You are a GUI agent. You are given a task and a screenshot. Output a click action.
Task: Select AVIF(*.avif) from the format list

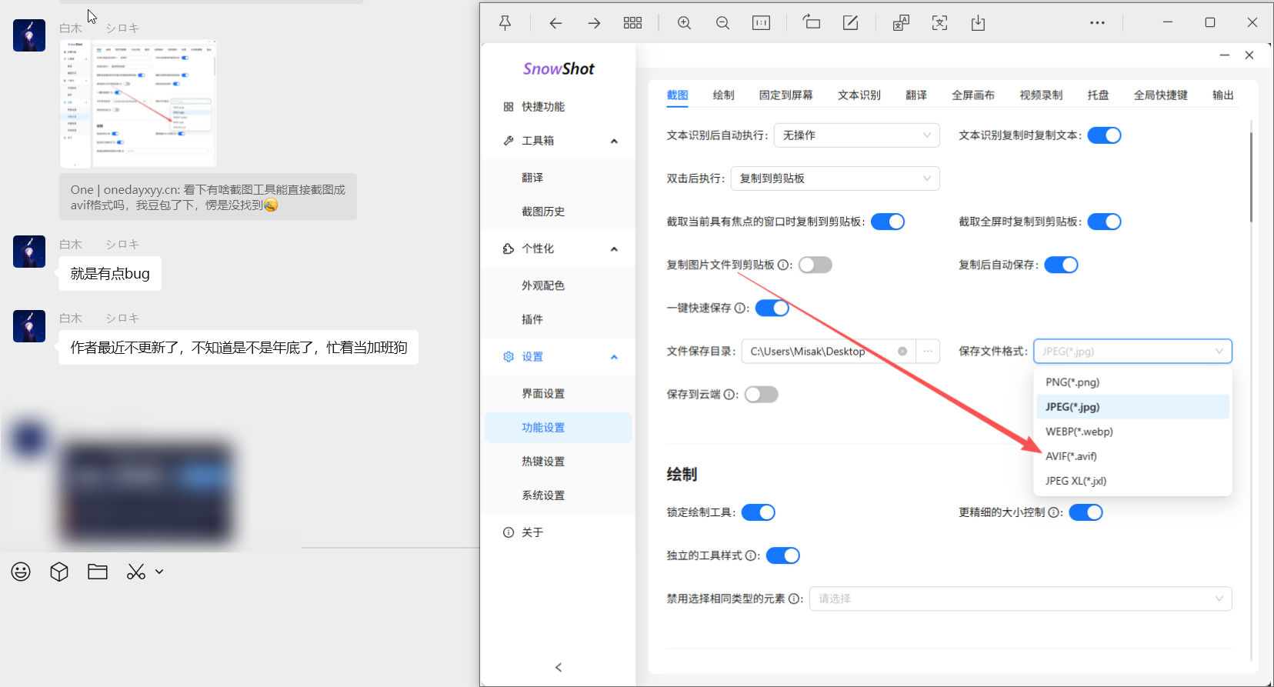point(1071,456)
